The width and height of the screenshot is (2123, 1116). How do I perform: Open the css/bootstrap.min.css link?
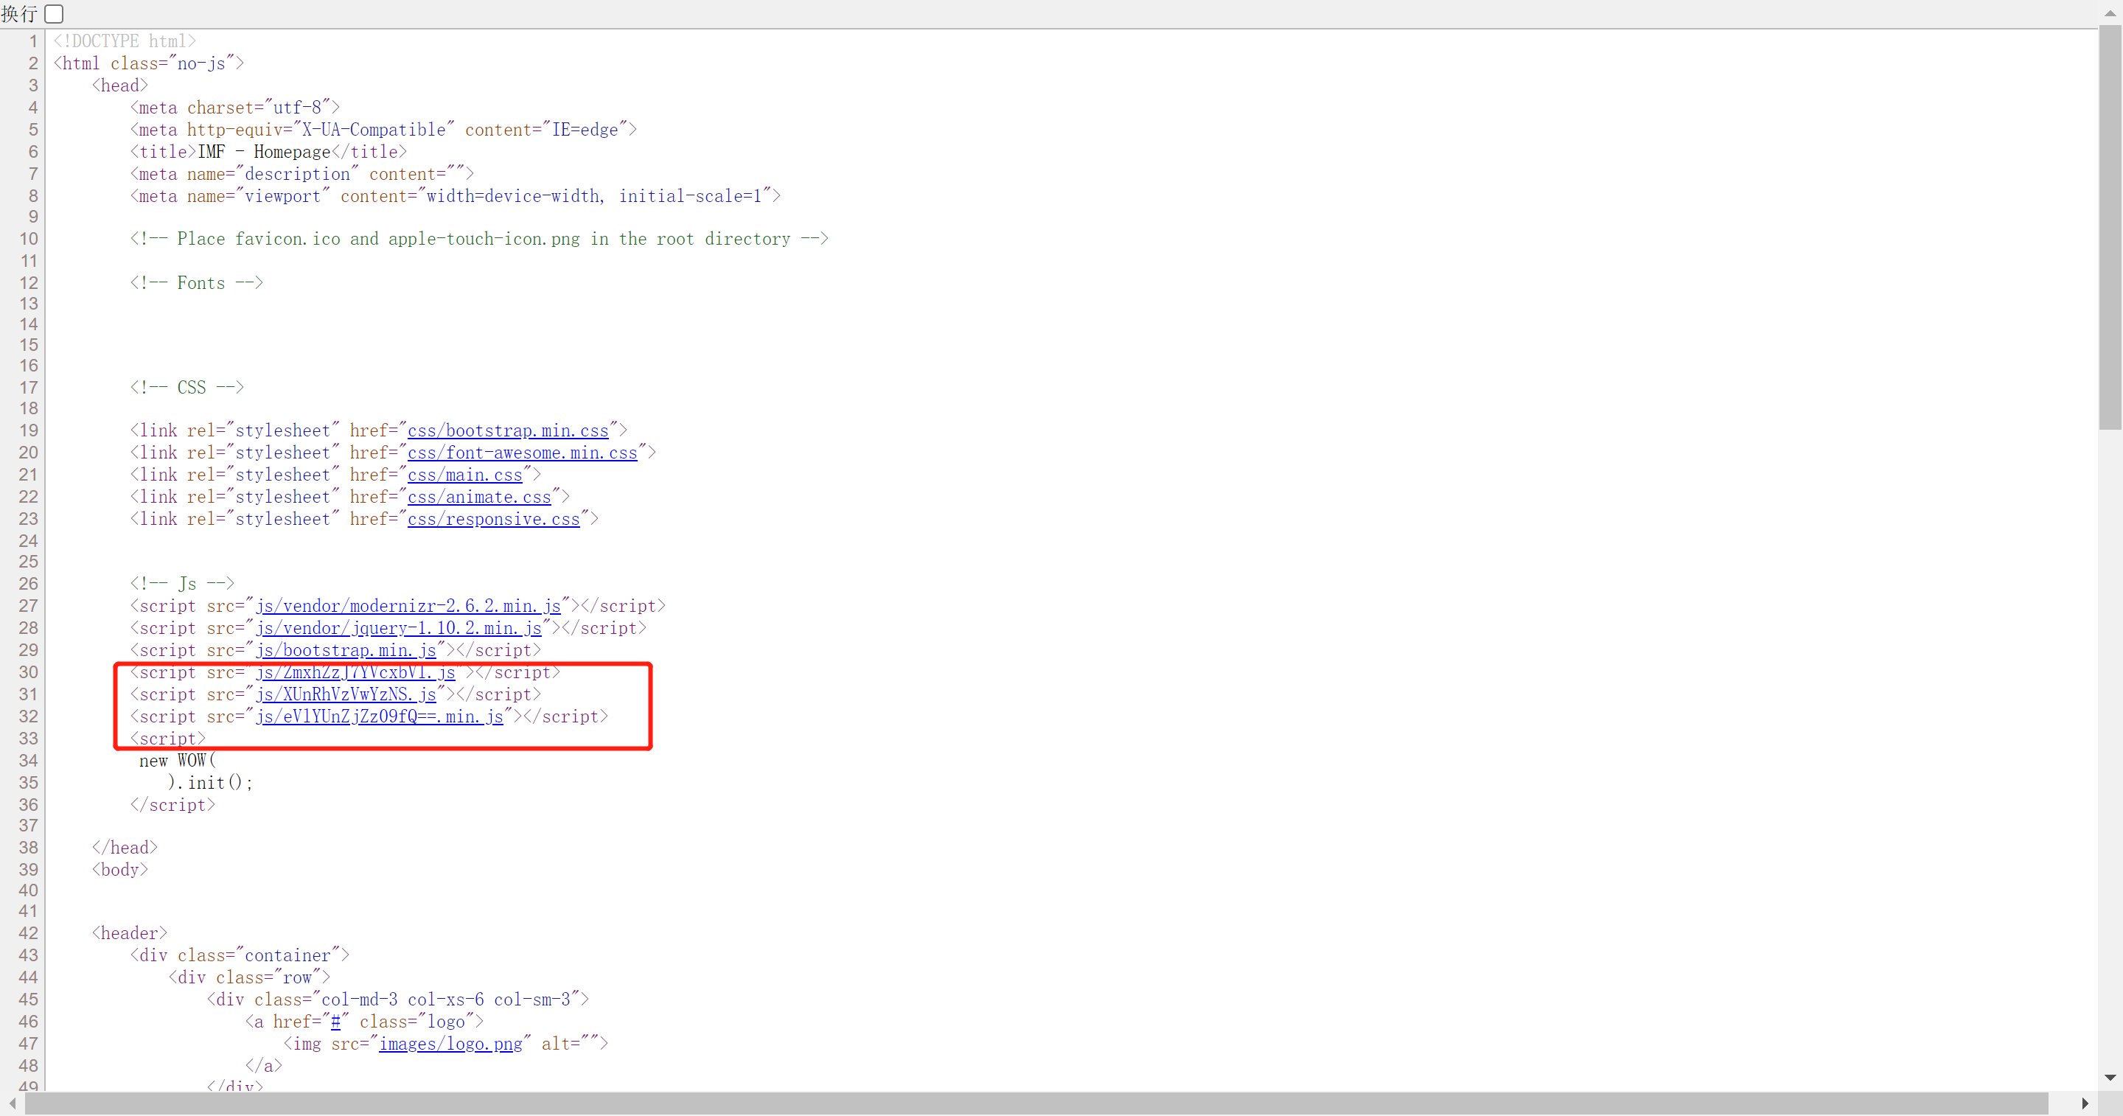[508, 430]
